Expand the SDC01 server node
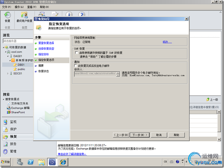Screen dimensions: 224x168 coord(8,74)
